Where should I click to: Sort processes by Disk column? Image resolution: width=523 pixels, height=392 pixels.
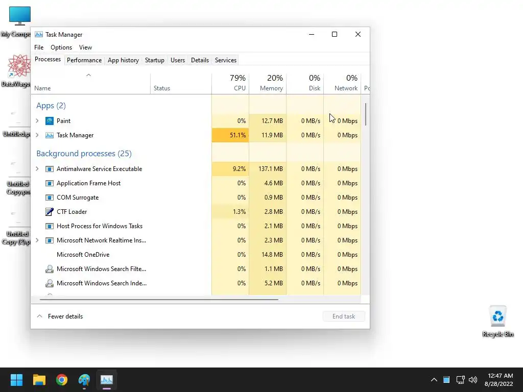tap(305, 83)
